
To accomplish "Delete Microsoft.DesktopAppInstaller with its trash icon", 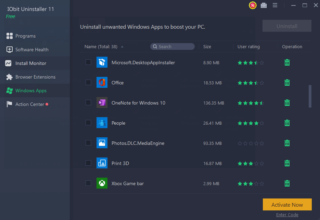I will coord(287,62).
